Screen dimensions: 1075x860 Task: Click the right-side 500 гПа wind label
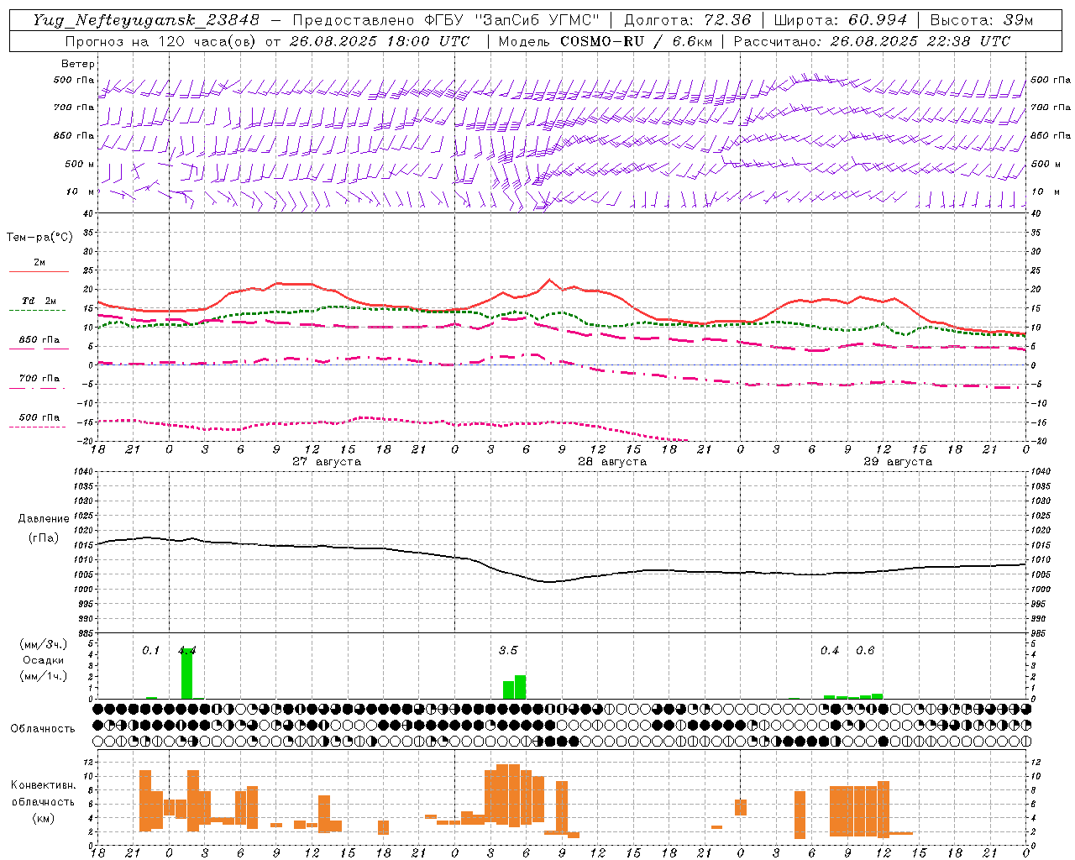point(1051,80)
